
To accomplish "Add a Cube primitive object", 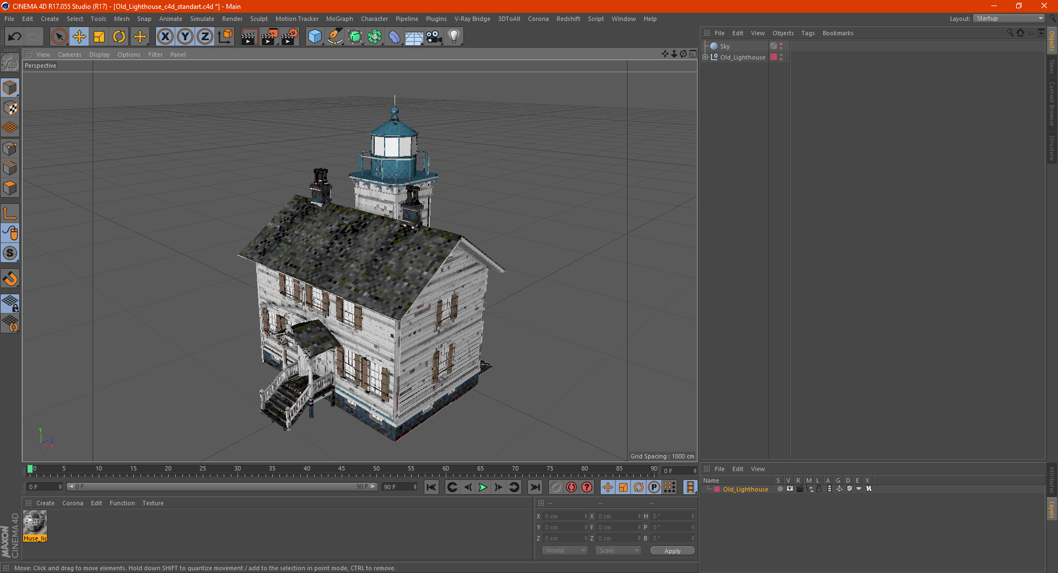I will pyautogui.click(x=315, y=37).
